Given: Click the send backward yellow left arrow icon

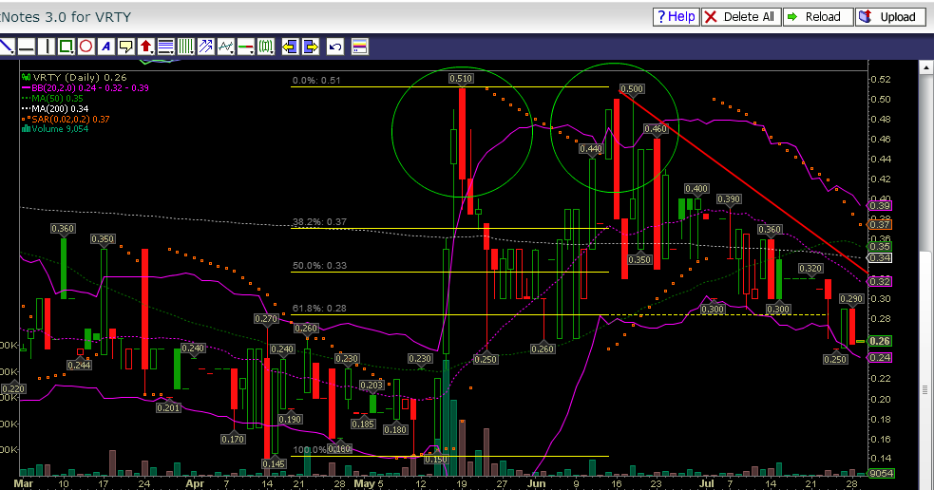Looking at the screenshot, I should coord(290,47).
